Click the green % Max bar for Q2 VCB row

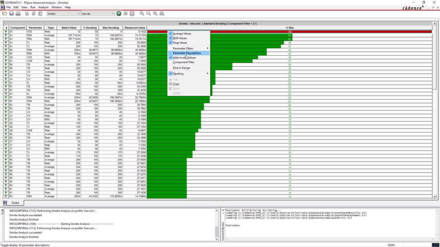pyautogui.click(x=173, y=130)
